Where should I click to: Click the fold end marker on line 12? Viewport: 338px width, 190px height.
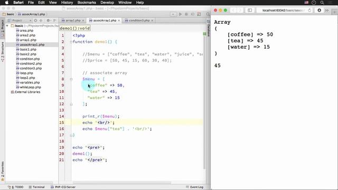[x=71, y=104]
